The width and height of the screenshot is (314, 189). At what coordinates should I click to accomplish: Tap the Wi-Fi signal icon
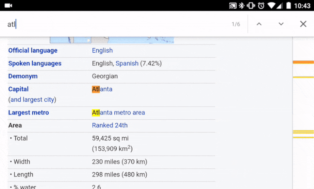[271, 6]
